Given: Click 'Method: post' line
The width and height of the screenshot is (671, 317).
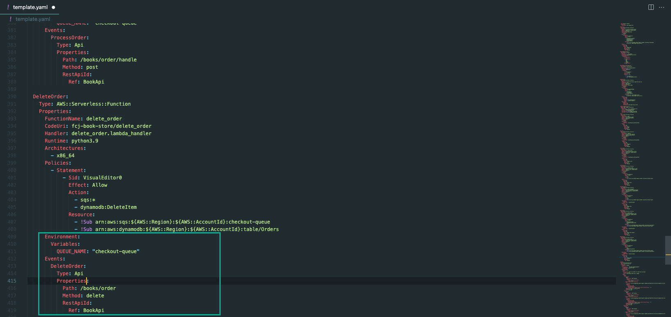Looking at the screenshot, I should (80, 67).
